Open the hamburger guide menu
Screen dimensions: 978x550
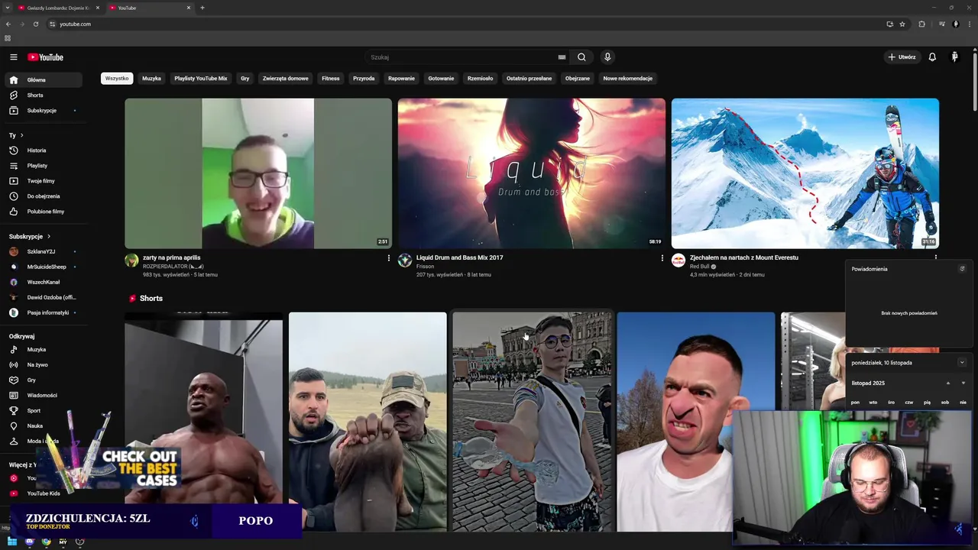click(13, 57)
